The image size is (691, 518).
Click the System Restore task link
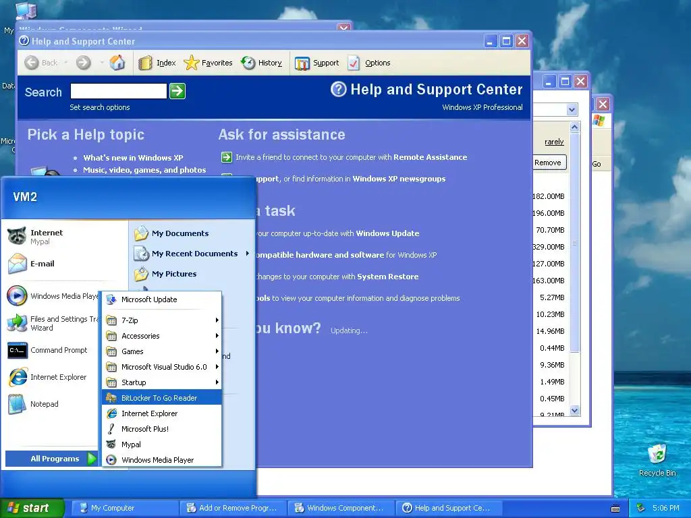coord(388,277)
